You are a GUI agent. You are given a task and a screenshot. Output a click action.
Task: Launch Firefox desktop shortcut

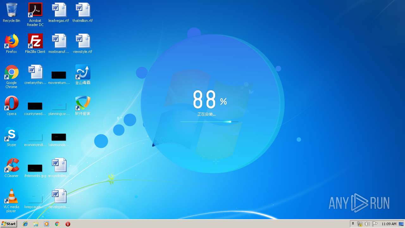(11, 44)
